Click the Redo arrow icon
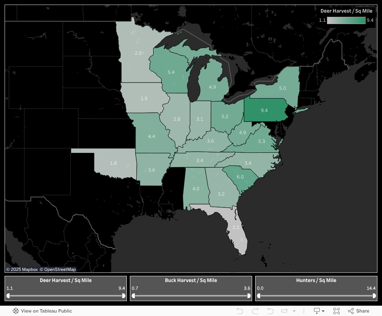 (x=255, y=311)
